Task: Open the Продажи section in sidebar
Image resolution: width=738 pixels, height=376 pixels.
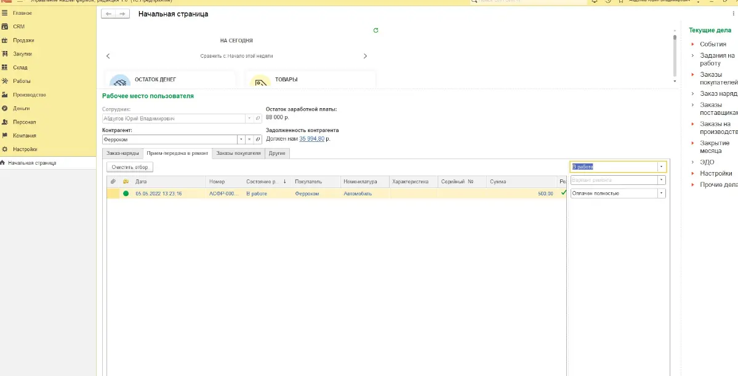Action: (5, 41)
